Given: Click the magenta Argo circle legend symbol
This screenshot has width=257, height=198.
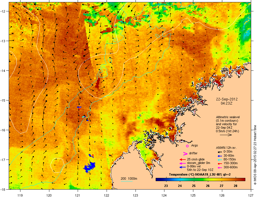Looking at the screenshot, I should click(x=187, y=146).
